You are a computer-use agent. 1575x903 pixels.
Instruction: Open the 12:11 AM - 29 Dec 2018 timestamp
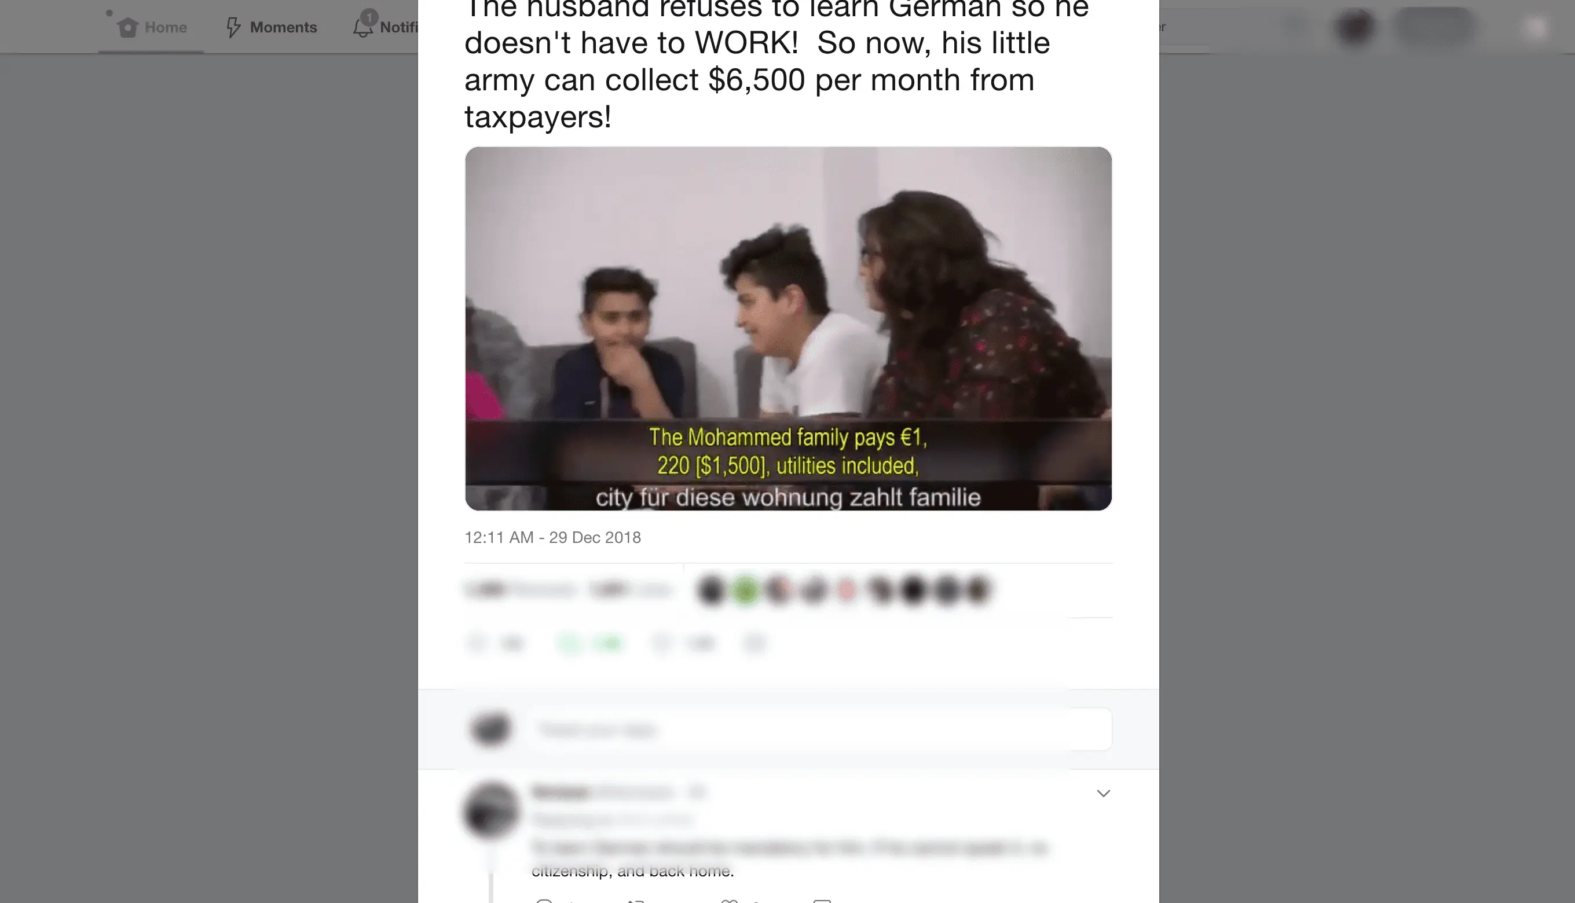coord(552,537)
